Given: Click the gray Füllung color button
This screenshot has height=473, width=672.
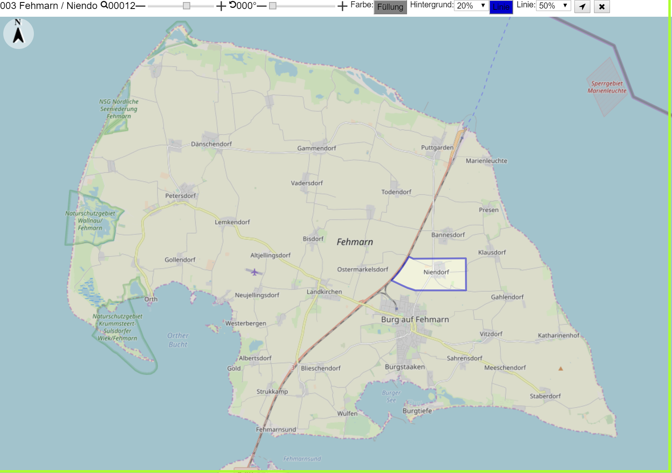Looking at the screenshot, I should (x=390, y=7).
